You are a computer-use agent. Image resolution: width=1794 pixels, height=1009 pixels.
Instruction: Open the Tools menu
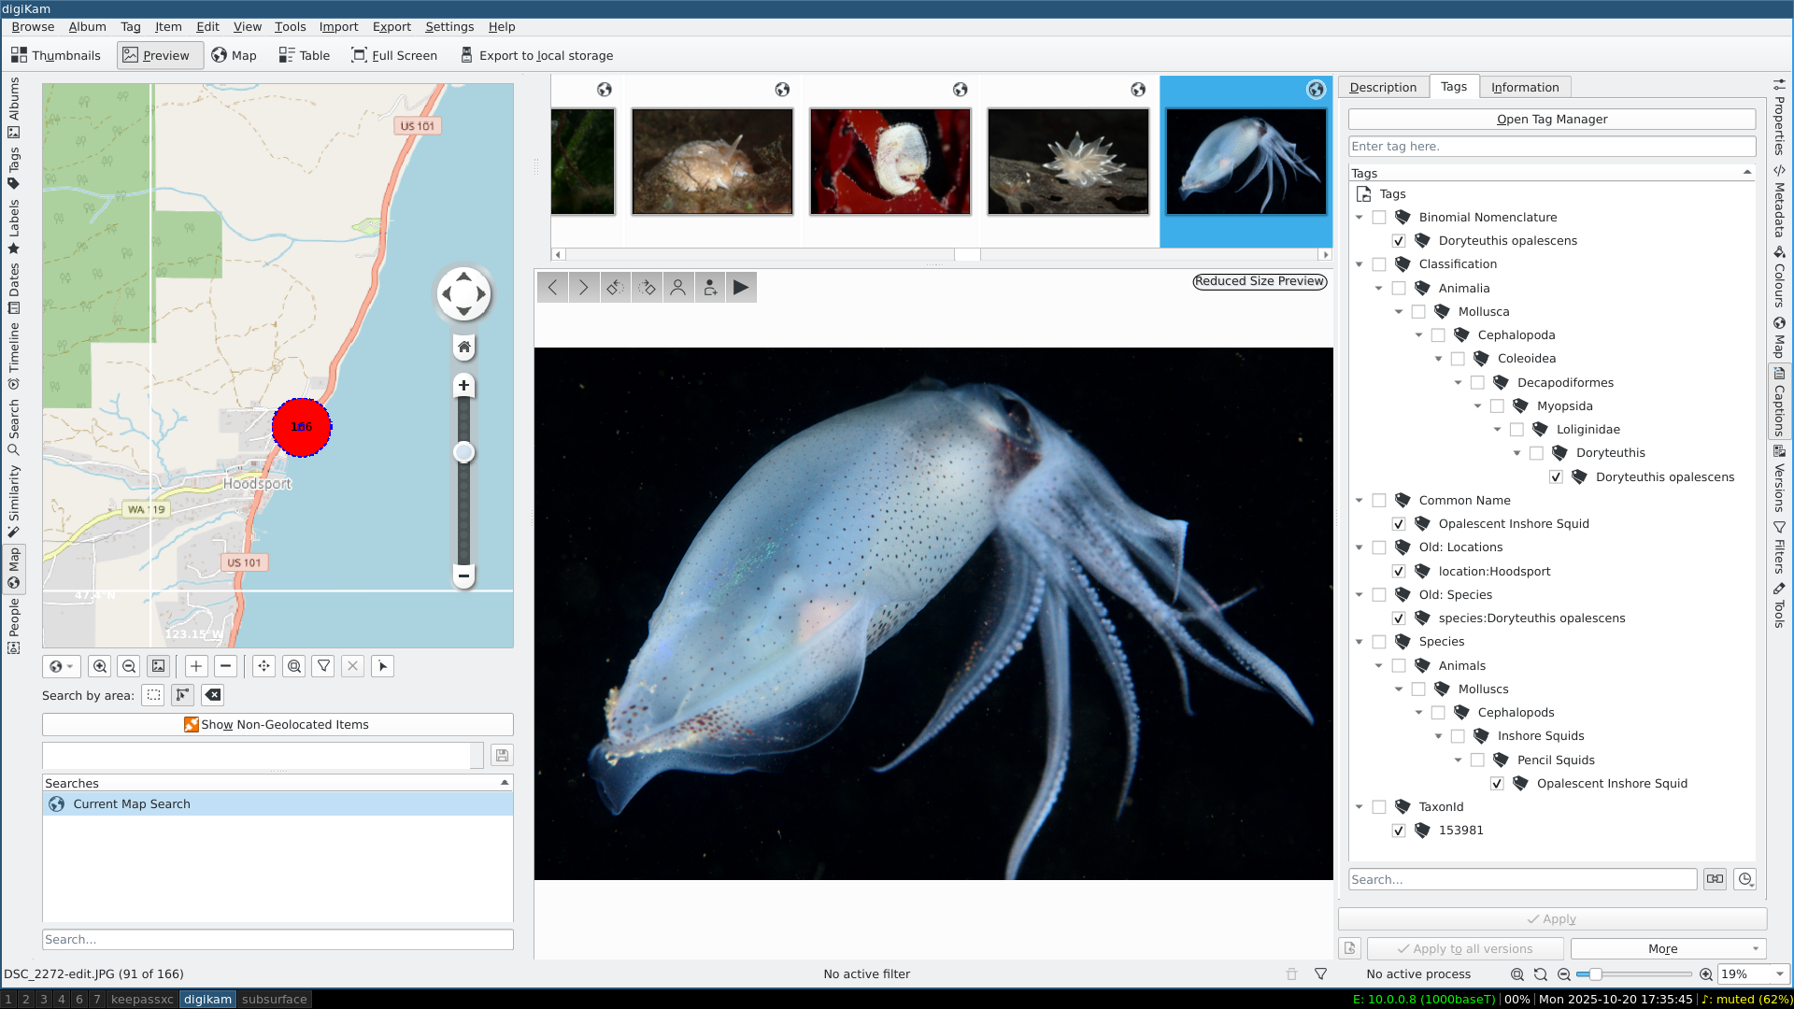pos(290,27)
